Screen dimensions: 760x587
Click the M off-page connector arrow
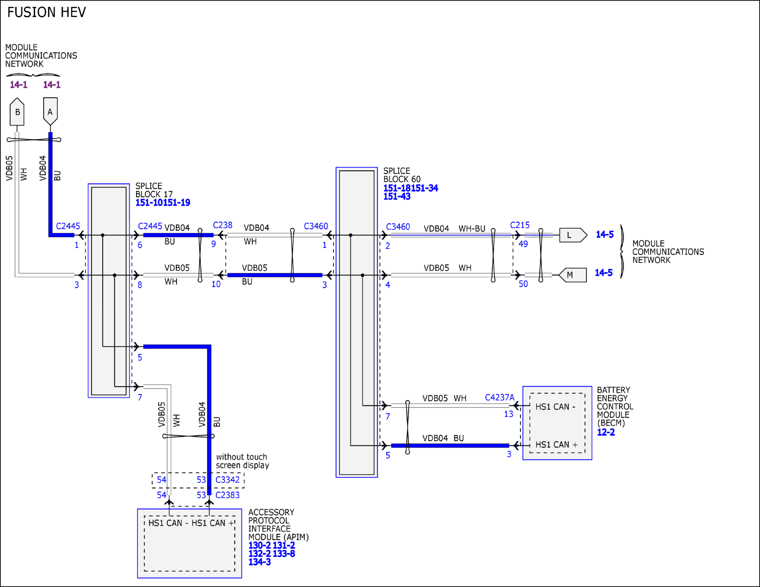tap(573, 275)
